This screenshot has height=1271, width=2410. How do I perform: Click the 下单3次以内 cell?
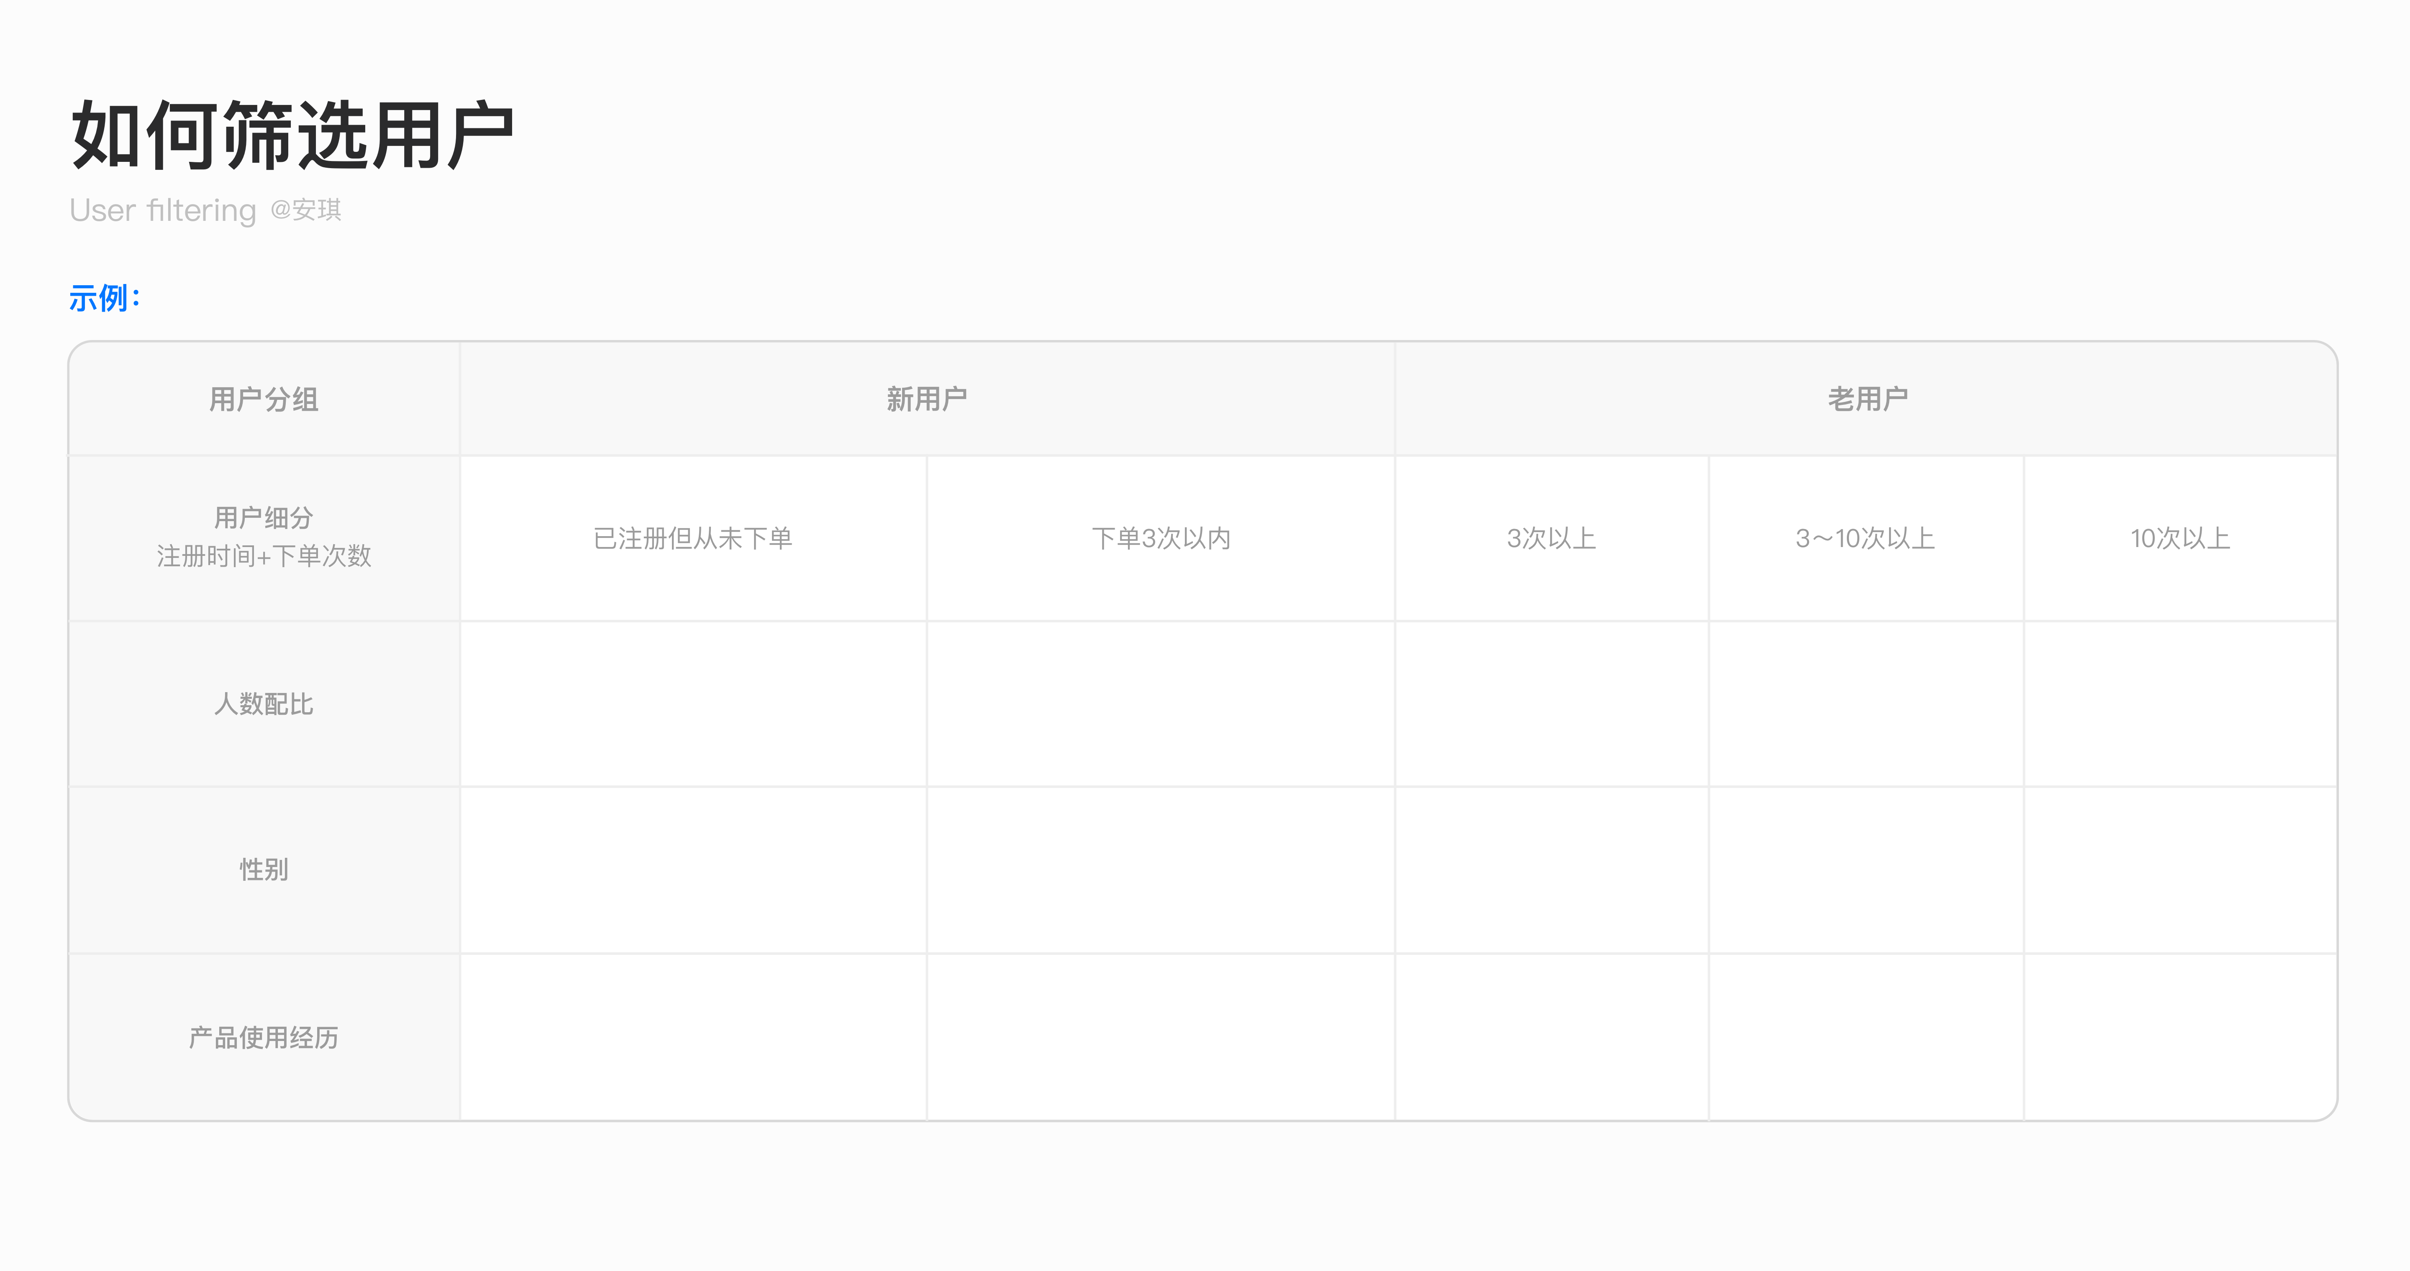coord(1161,538)
